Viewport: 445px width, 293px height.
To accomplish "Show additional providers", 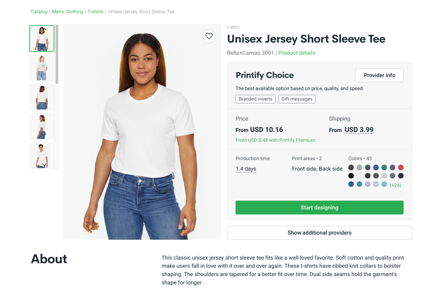I will (319, 233).
